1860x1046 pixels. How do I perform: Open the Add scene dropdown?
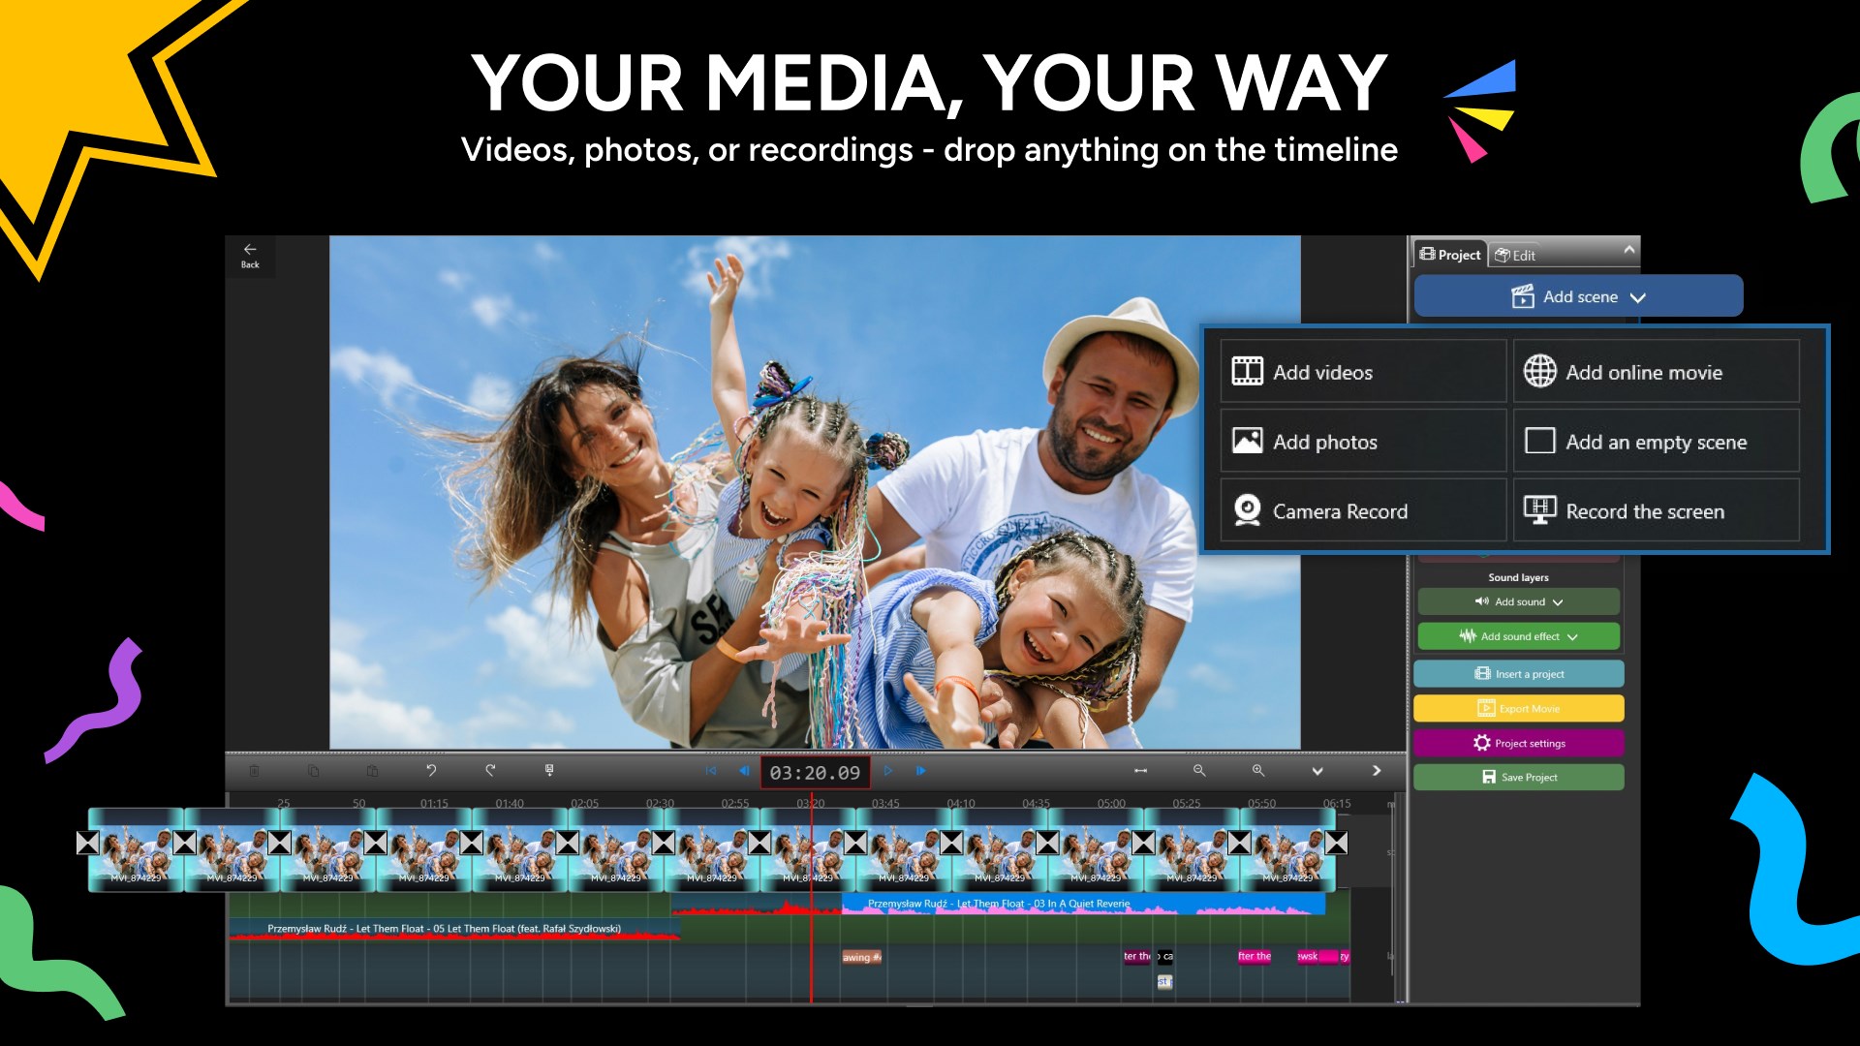1578,296
